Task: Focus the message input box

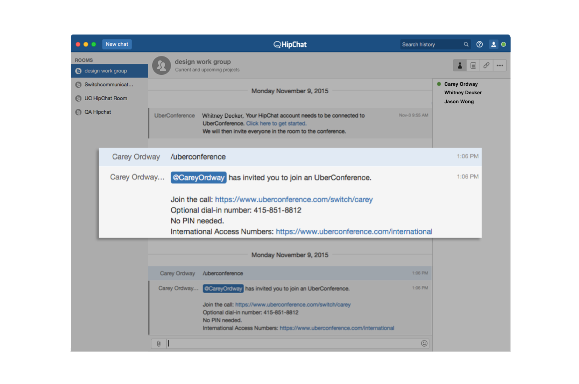Action: (293, 344)
